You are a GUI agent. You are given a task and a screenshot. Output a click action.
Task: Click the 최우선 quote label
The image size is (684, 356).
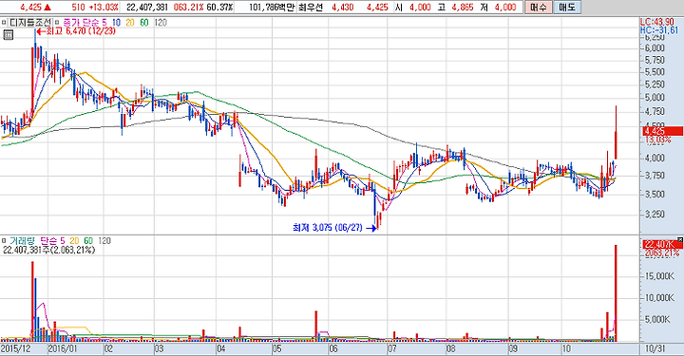311,8
